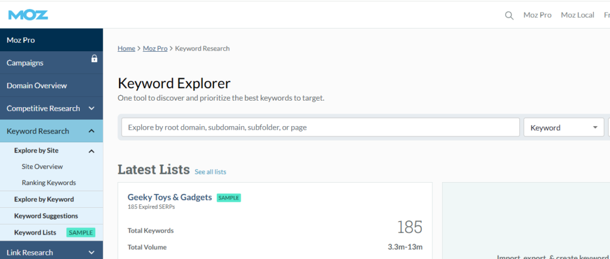Click the Total Keywords label
The height and width of the screenshot is (259, 610).
tap(151, 230)
